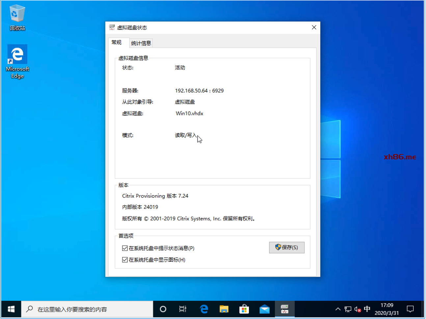Open File Explorer from the taskbar
Viewport: 426px width, 319px height.
coord(224,309)
